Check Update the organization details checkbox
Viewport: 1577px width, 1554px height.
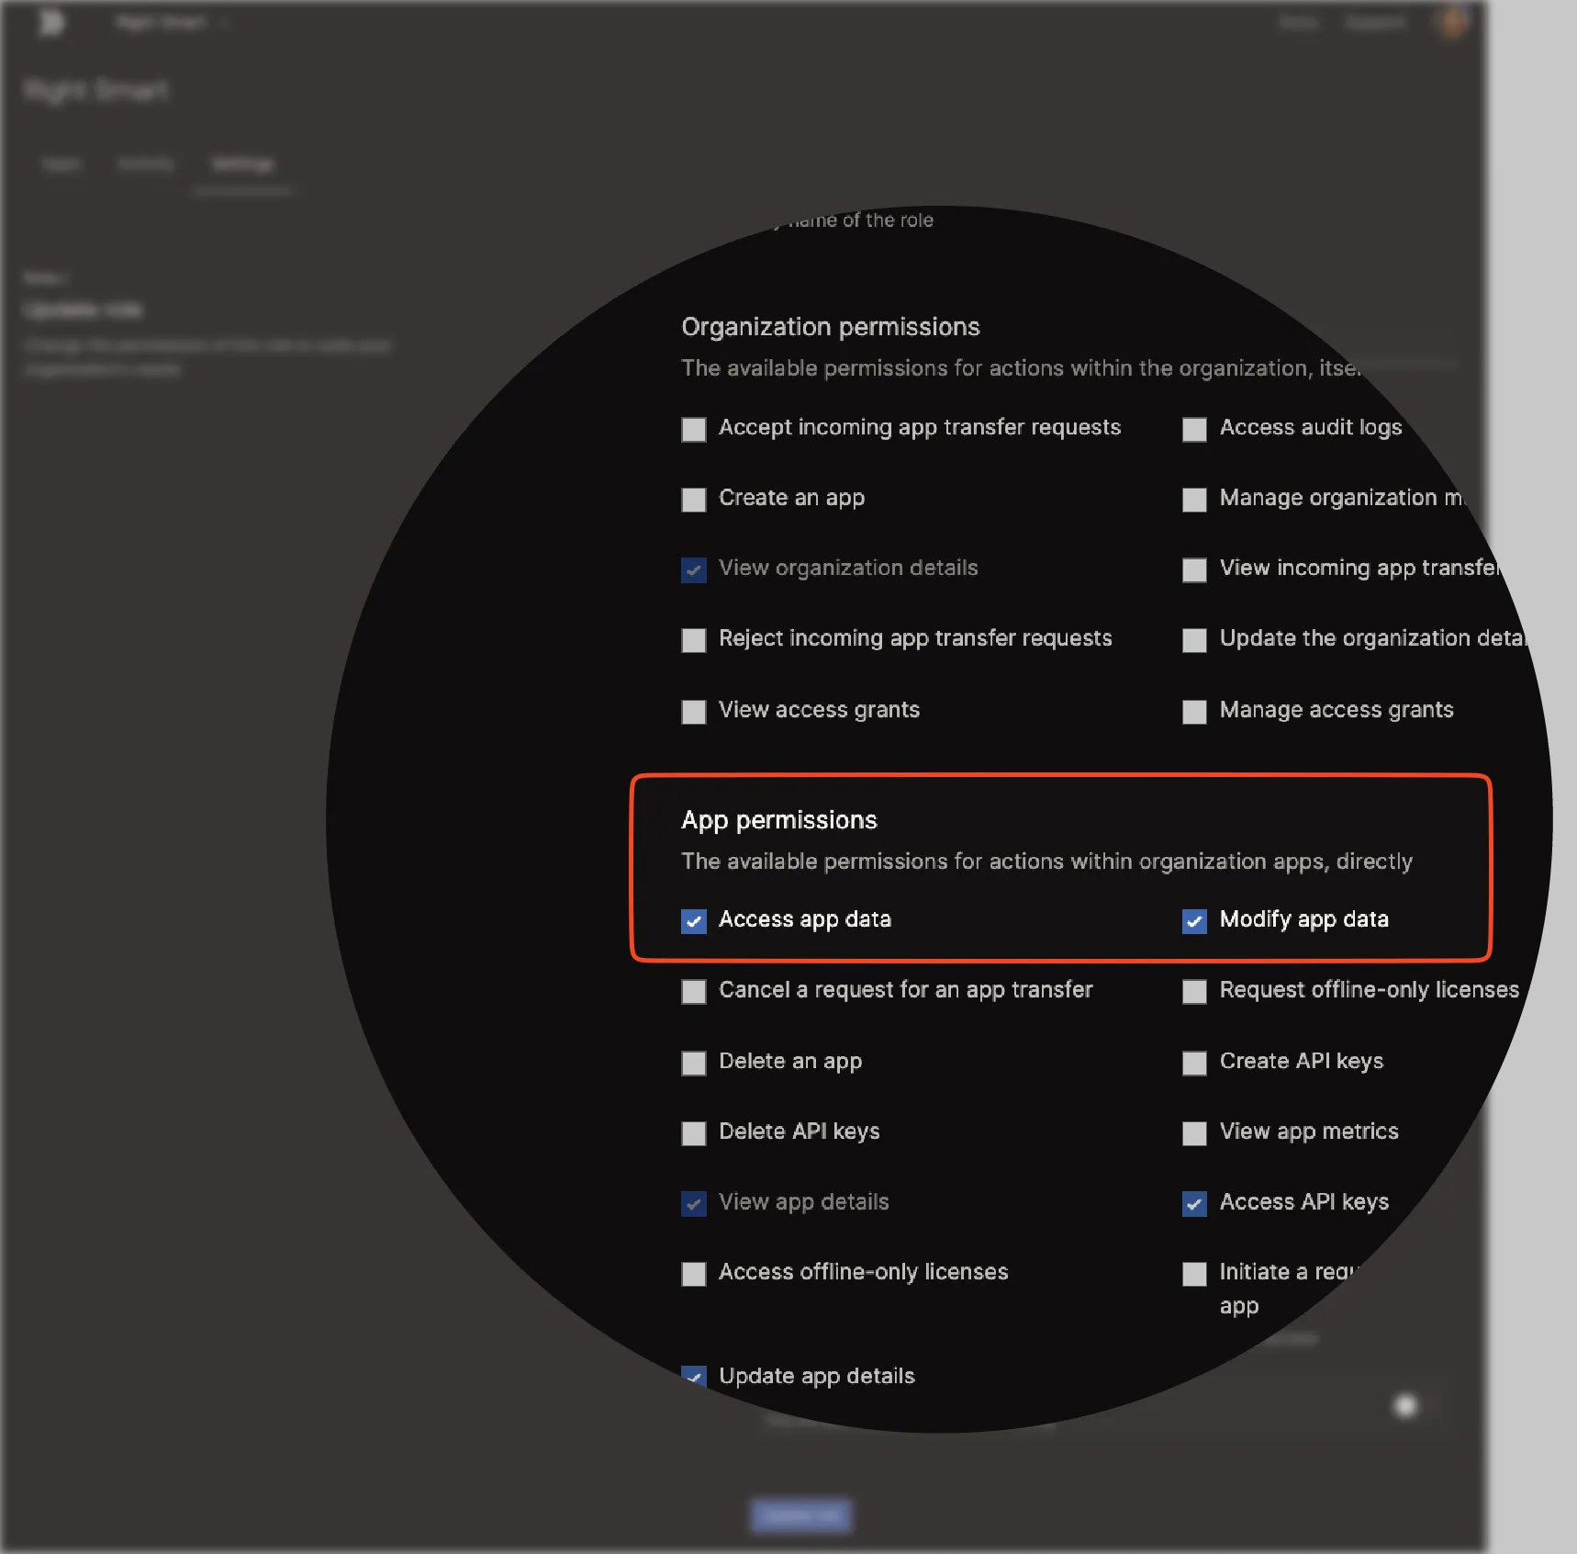click(1194, 639)
